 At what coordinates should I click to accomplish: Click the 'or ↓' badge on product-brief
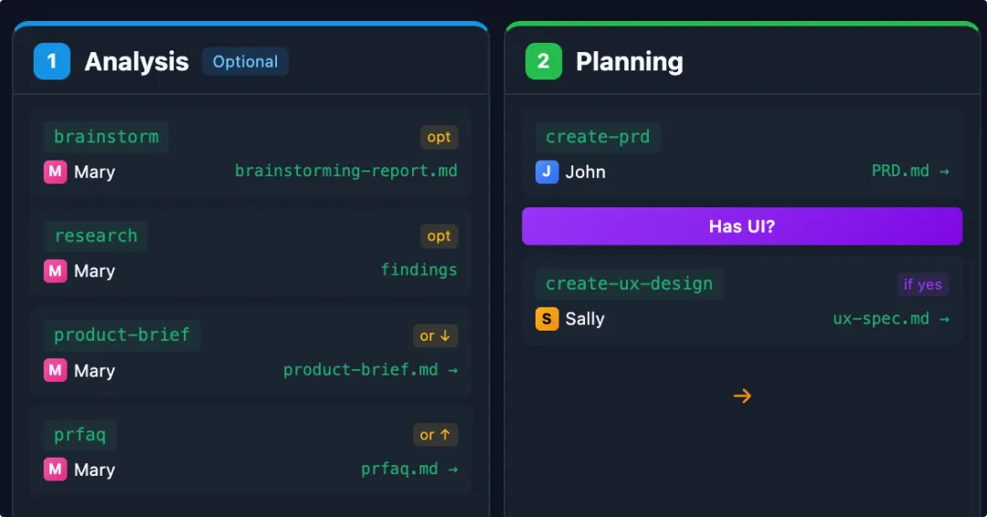click(x=435, y=335)
